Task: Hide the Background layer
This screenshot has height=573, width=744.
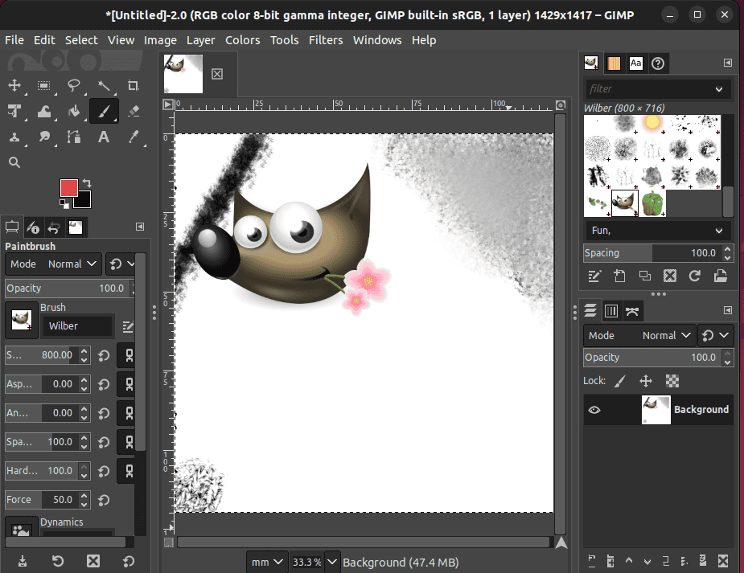Action: coord(594,410)
